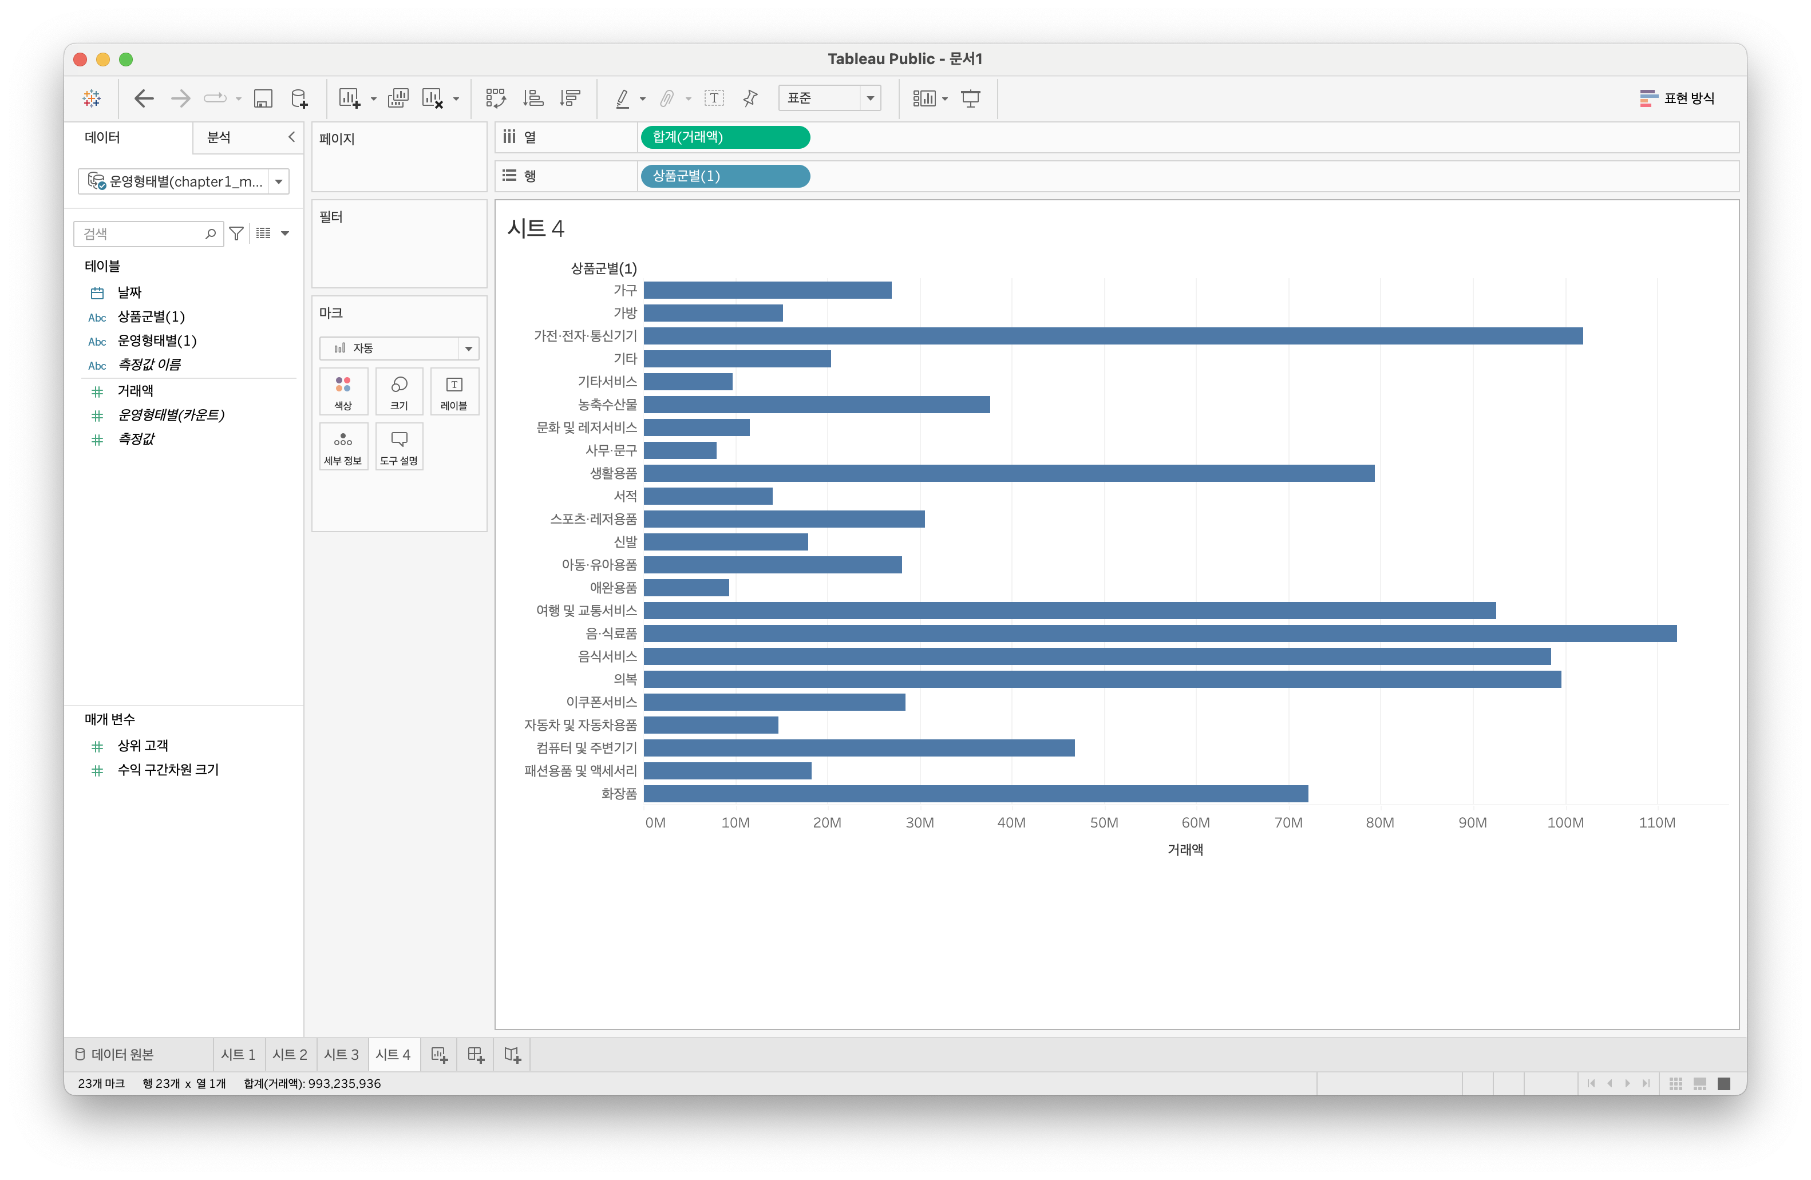
Task: Click the new dashboard tab icon
Action: coord(476,1055)
